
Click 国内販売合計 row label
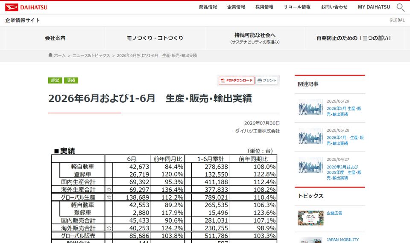78,220
